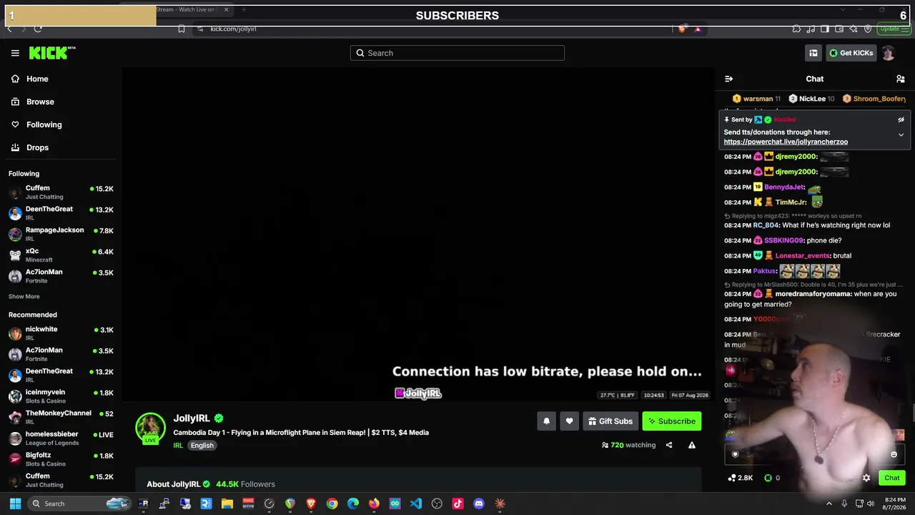Open browser extensions puzzle icon

(796, 29)
